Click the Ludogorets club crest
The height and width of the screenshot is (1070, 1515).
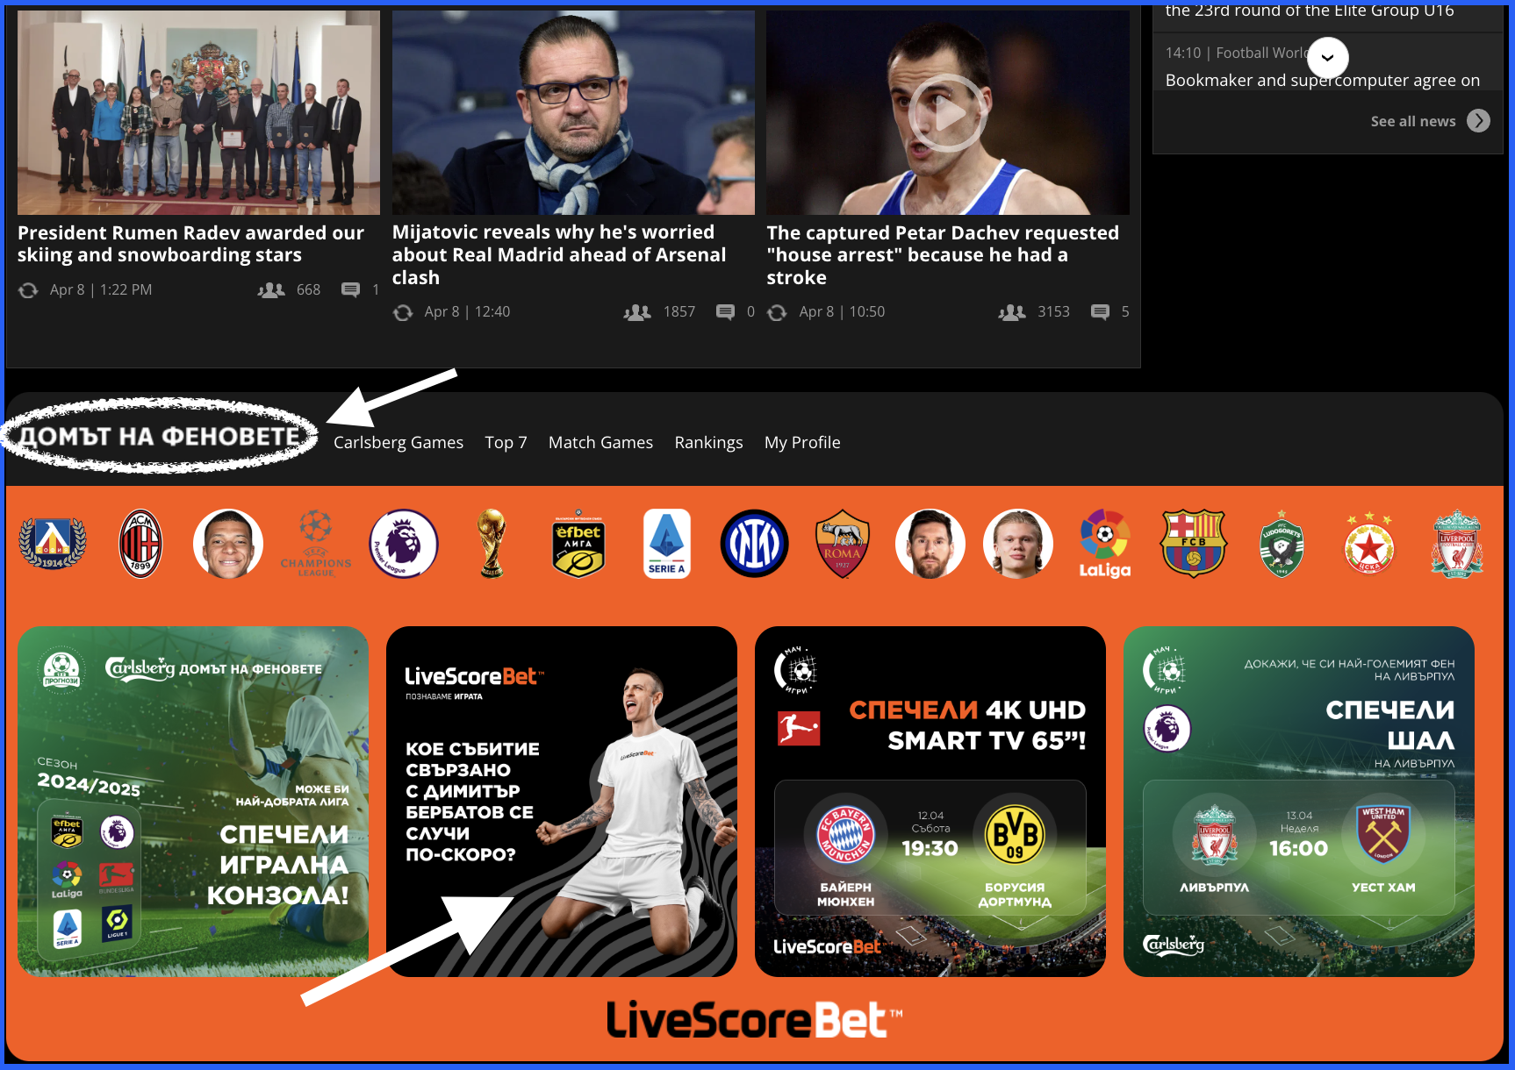(x=1282, y=544)
